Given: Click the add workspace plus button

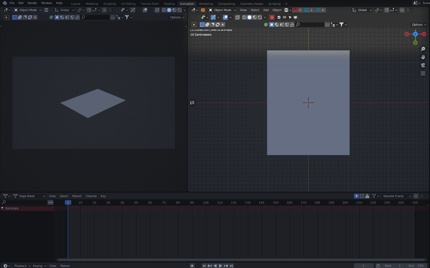Looking at the screenshot, I should [x=286, y=4].
